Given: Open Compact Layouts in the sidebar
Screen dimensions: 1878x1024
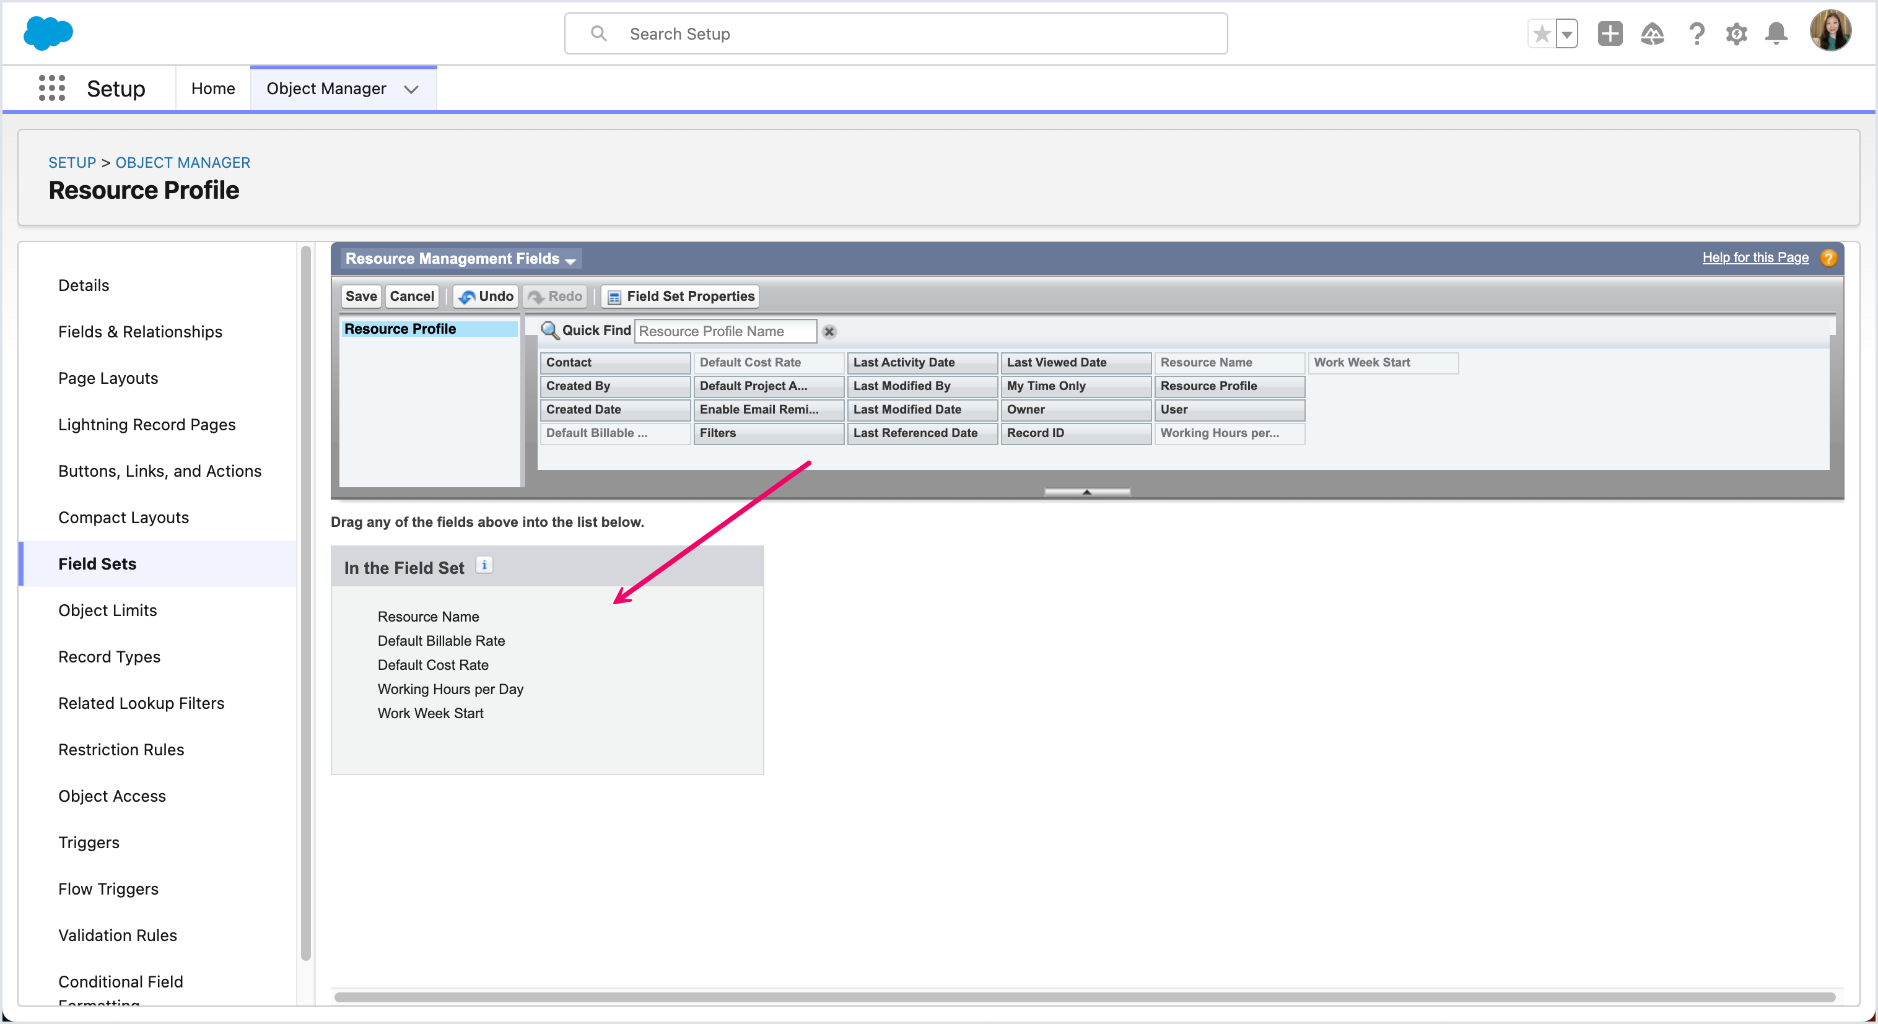Looking at the screenshot, I should [x=123, y=518].
